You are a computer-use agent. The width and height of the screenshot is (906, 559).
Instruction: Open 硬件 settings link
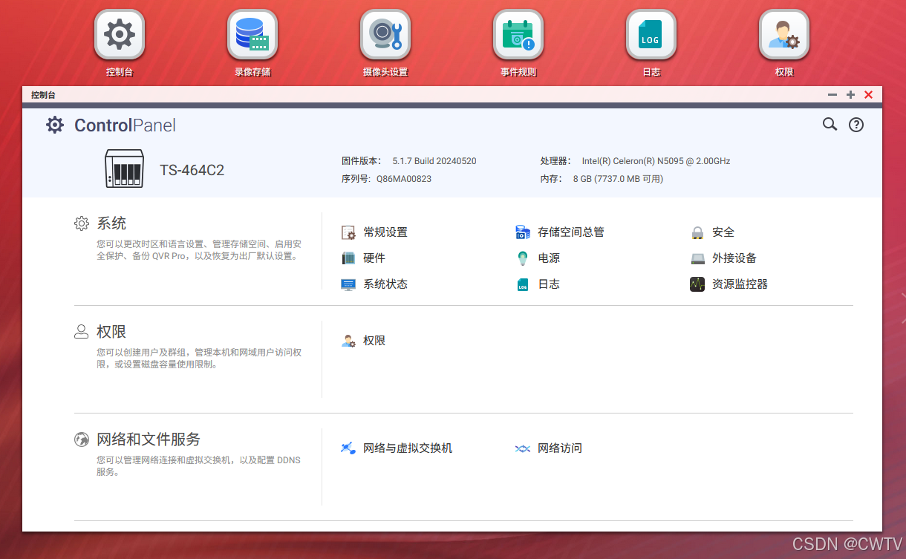pos(374,258)
